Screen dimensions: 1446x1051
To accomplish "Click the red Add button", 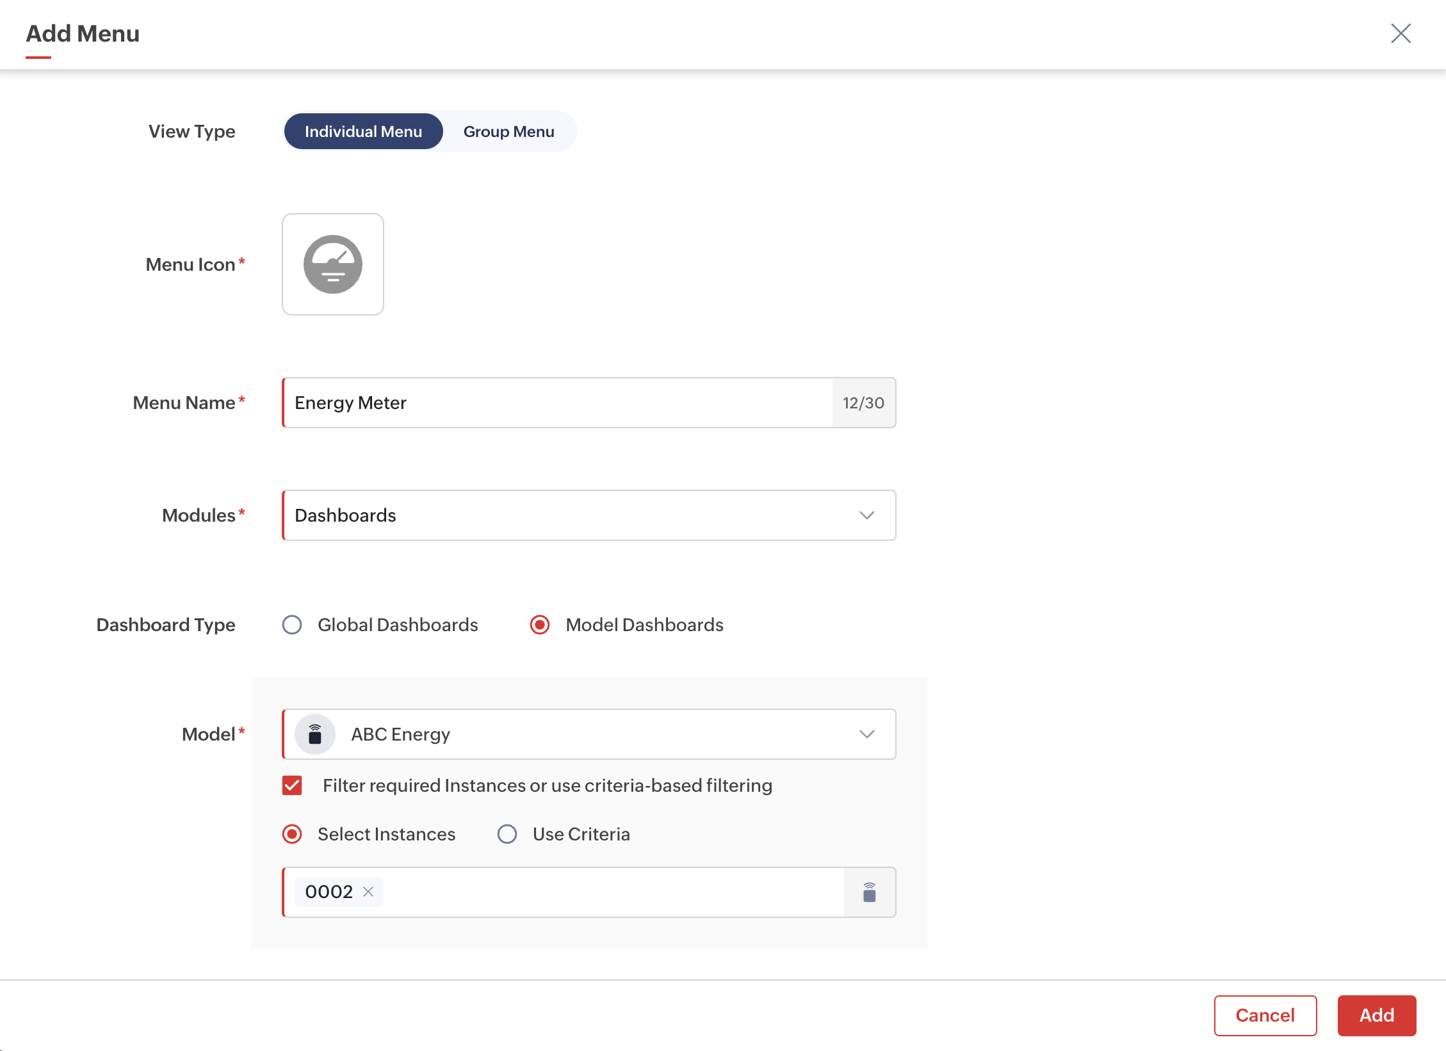I will pos(1376,1015).
